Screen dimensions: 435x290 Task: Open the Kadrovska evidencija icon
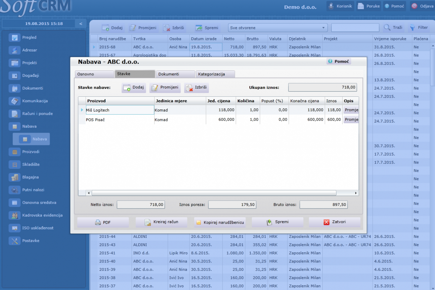pos(14,215)
